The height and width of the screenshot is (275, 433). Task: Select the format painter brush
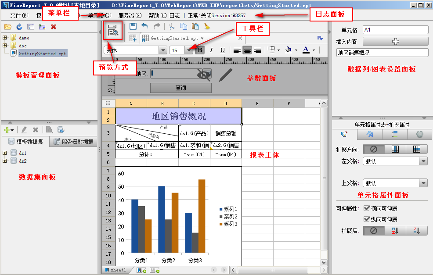pos(207,26)
